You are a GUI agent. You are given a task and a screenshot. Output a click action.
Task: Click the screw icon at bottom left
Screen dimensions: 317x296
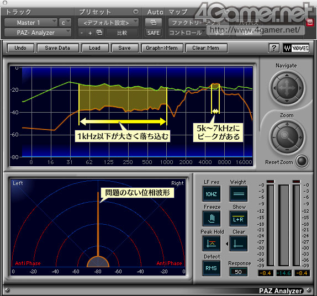(7, 290)
